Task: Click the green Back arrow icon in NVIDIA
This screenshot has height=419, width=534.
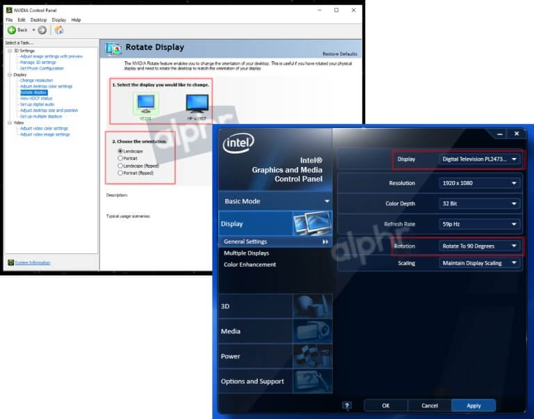Action: click(12, 30)
